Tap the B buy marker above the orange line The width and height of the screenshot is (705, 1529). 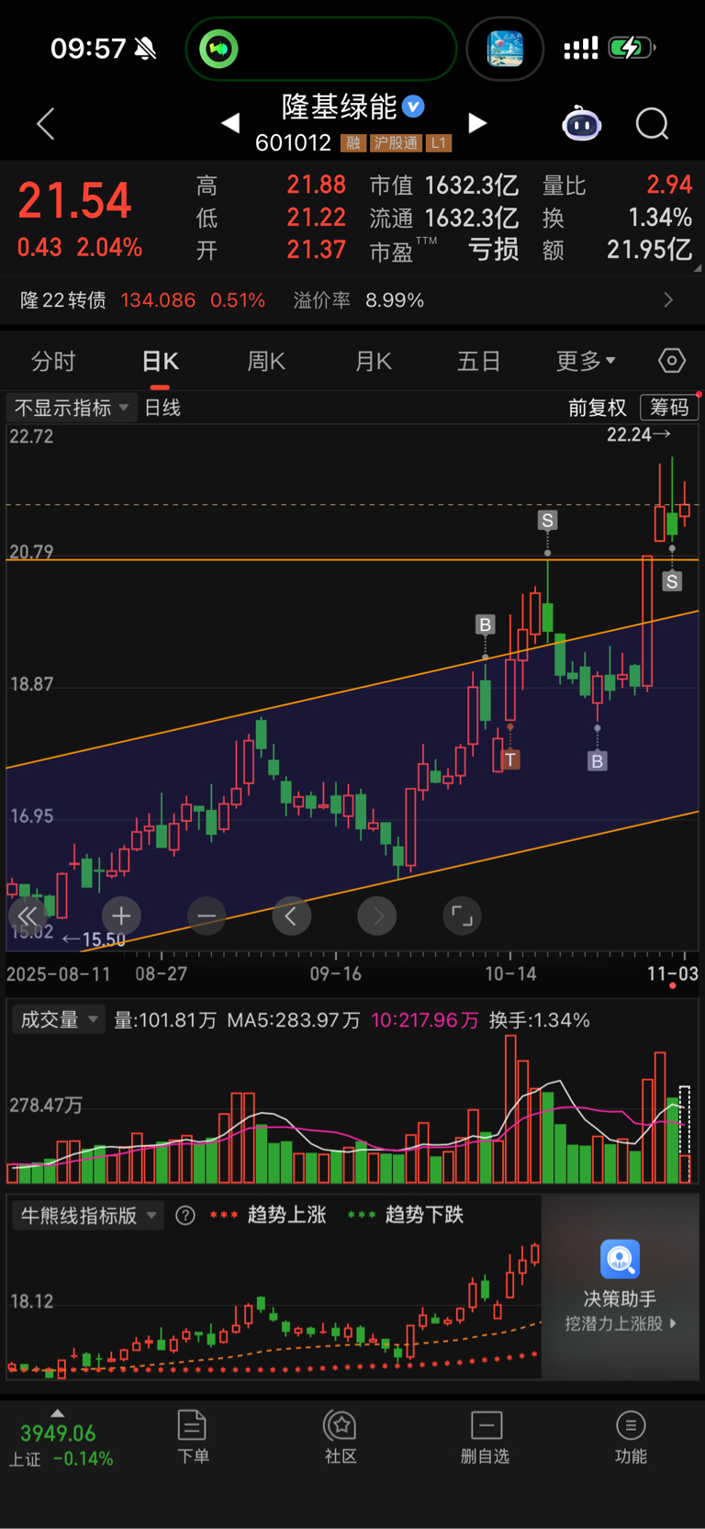pyautogui.click(x=486, y=624)
